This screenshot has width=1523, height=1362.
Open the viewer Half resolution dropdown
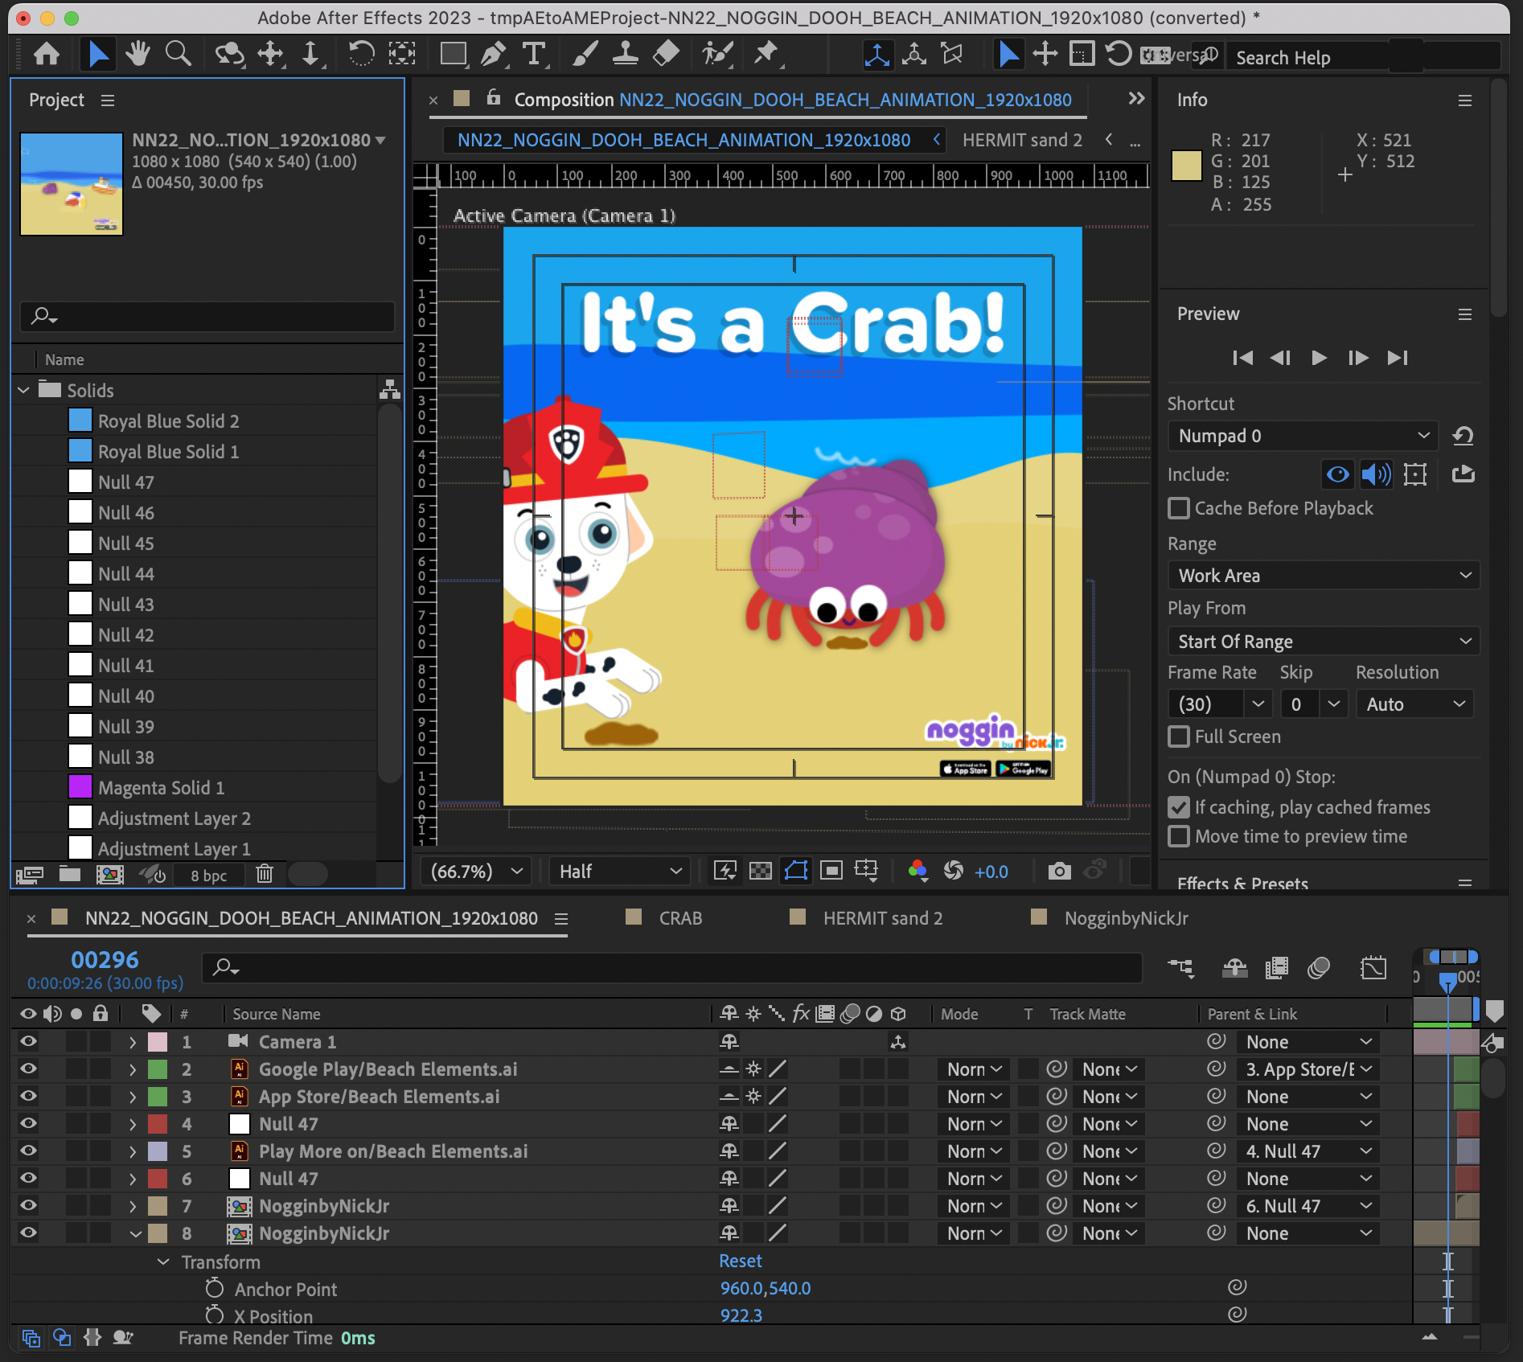pos(619,871)
